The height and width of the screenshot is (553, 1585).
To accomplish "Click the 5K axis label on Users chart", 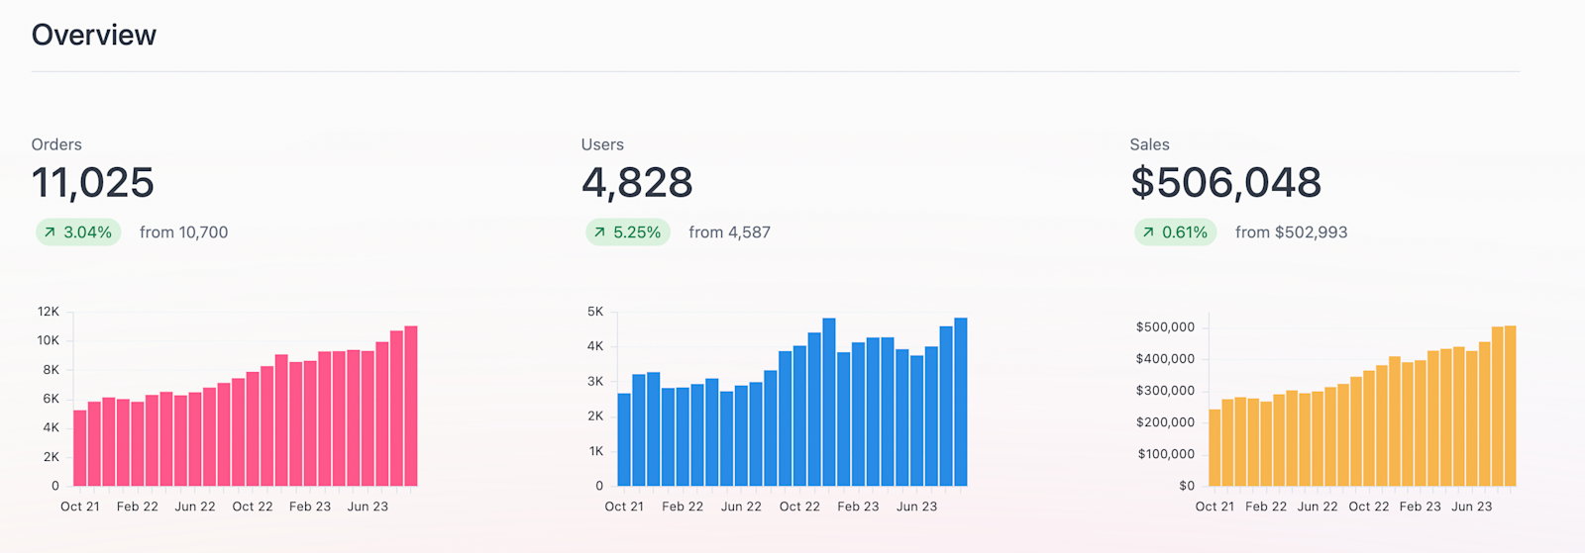I will pyautogui.click(x=595, y=312).
